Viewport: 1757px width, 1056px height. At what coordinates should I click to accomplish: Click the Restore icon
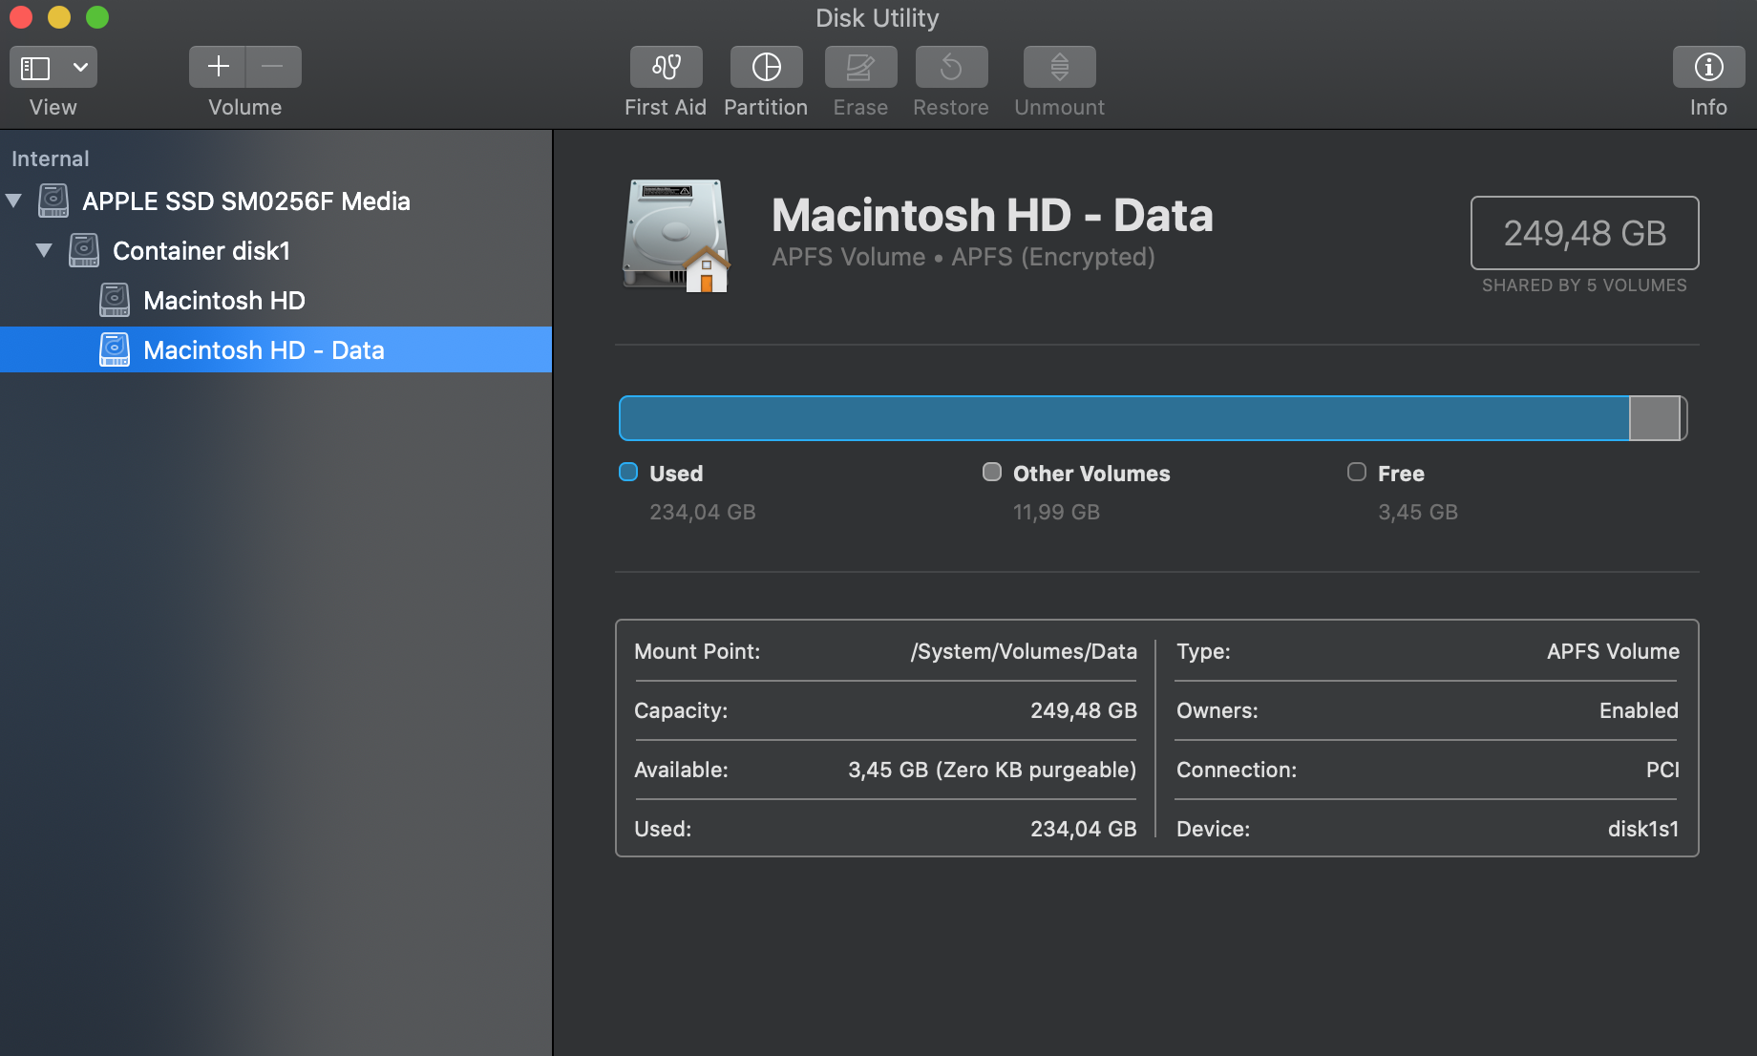950,67
